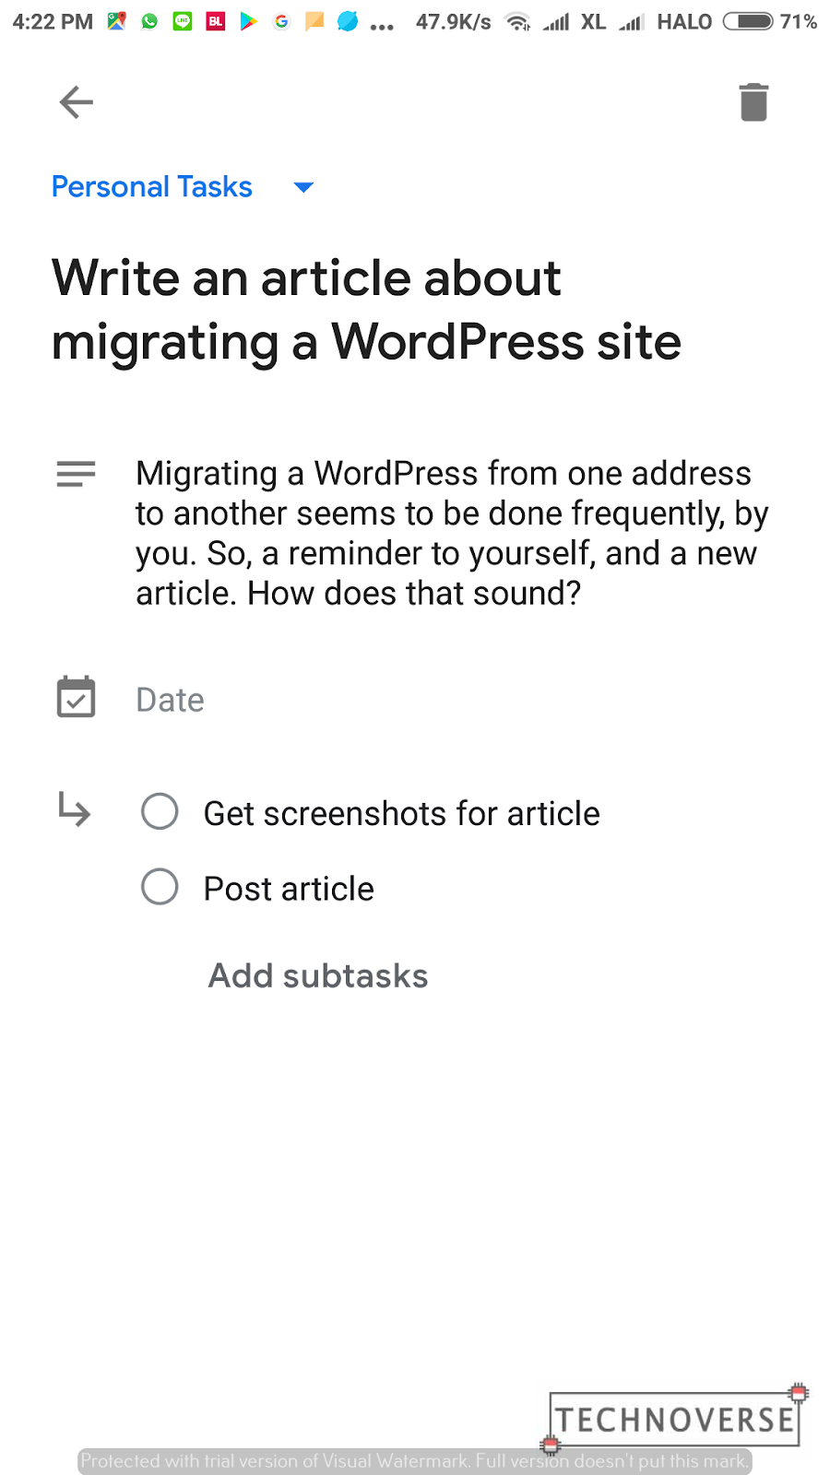Click the subtask arrow icon

click(x=74, y=808)
